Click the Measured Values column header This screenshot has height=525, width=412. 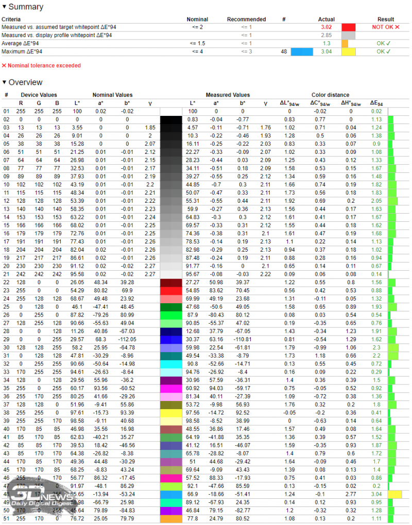coord(228,95)
